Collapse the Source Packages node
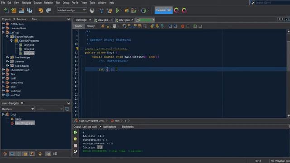 click(7, 36)
